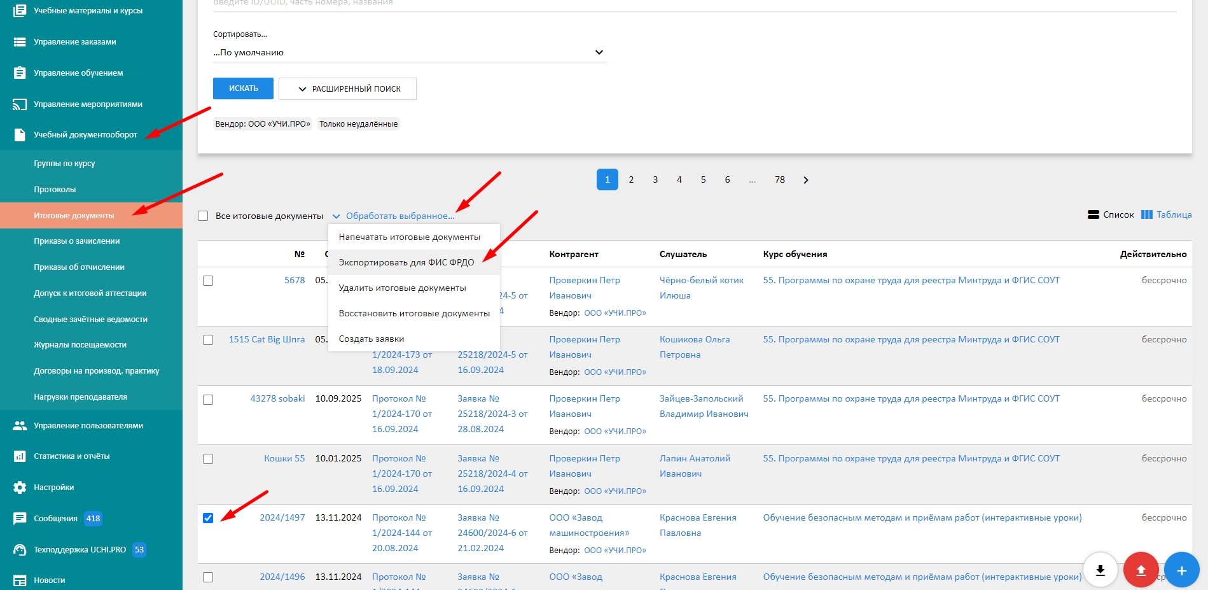Open ООО «Завод машиностроения» in row 2024/1497
Viewport: 1208px width, 590px height.
589,525
